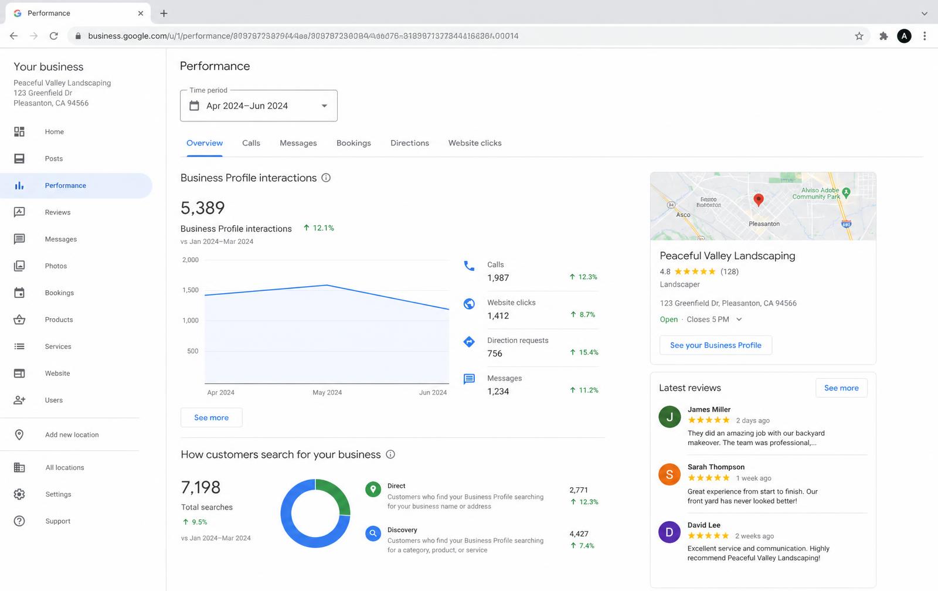Close the Performance browser tab

[141, 13]
